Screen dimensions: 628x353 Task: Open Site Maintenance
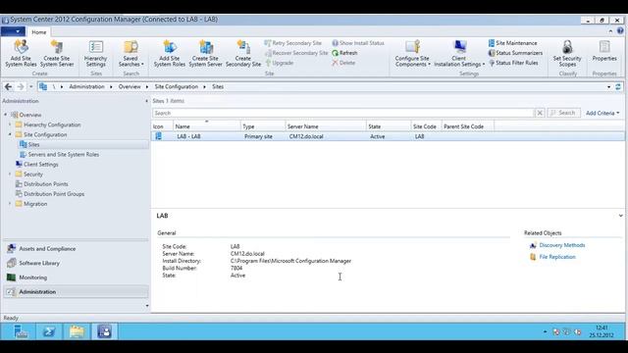[x=512, y=43]
